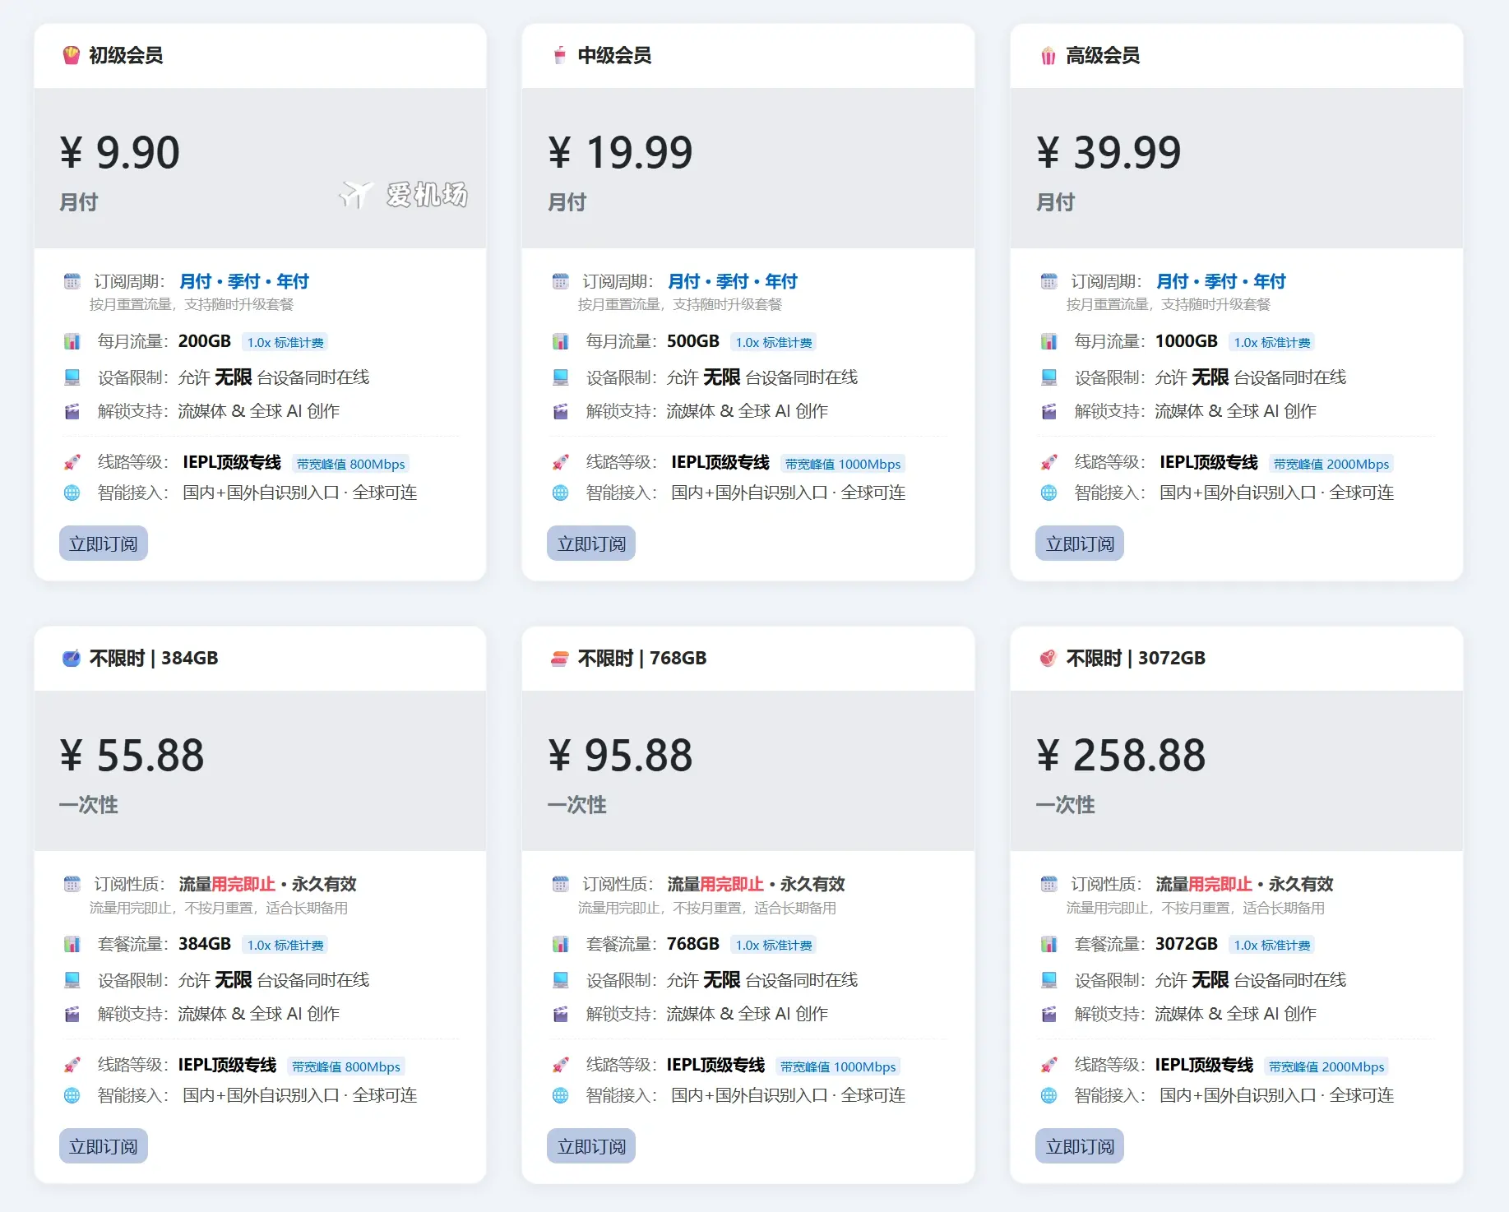Click the rocket icon beside 线路等级 on 初级会员
Screen dimensions: 1509x1212
(x=72, y=462)
